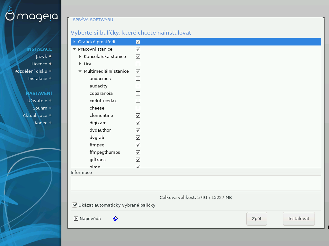Check the cdrkit-icedax package
Screen dimensions: 329x246
click(x=138, y=101)
